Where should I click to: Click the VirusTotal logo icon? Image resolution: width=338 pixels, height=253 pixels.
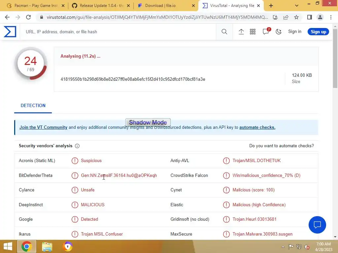click(10, 32)
